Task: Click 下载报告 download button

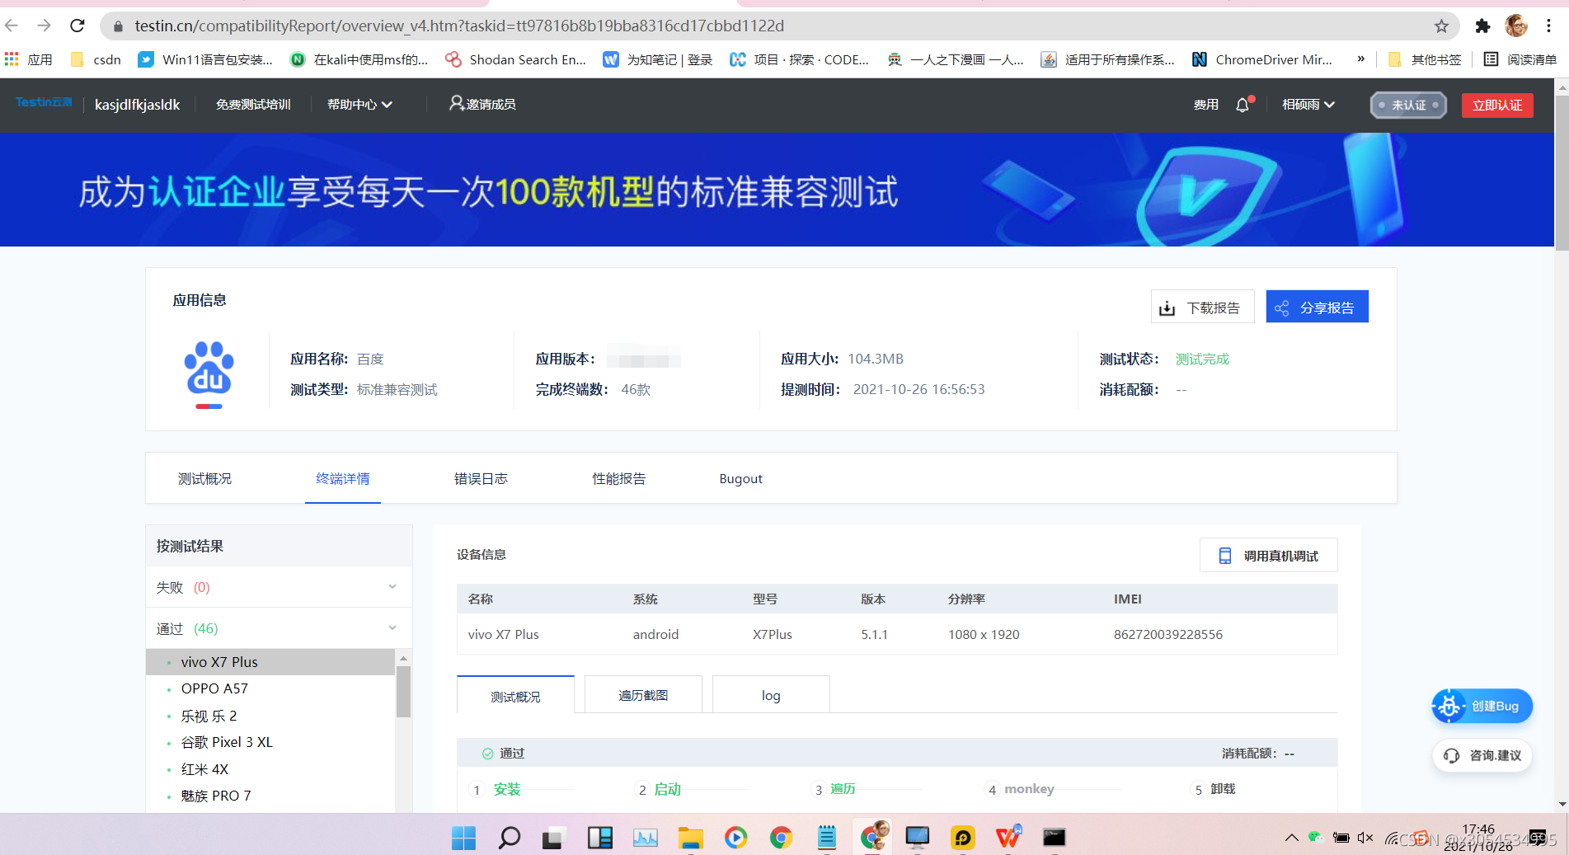Action: pyautogui.click(x=1202, y=307)
